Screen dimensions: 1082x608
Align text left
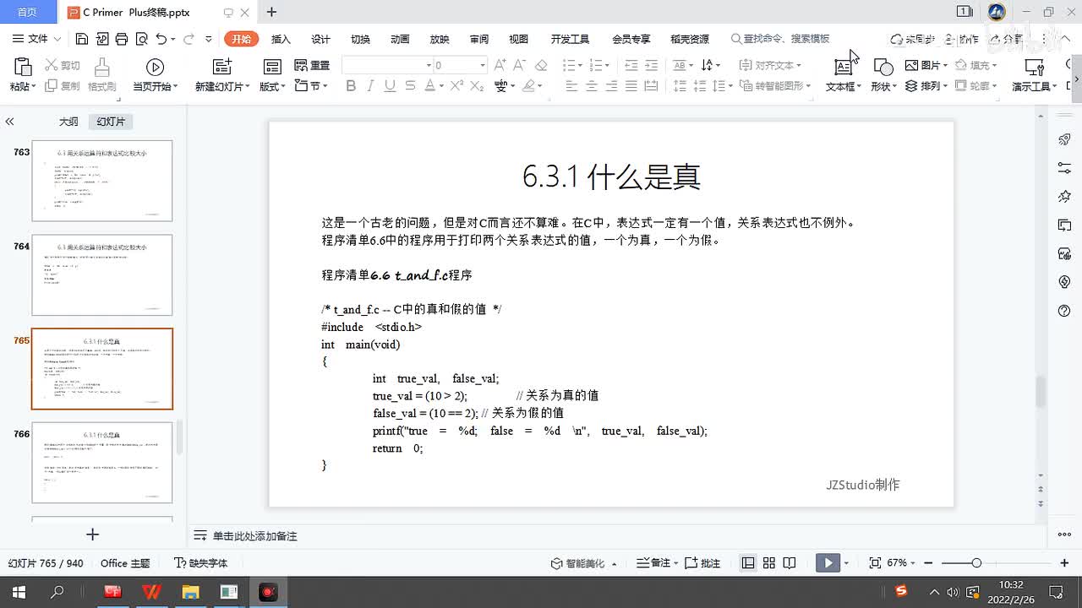(x=571, y=86)
